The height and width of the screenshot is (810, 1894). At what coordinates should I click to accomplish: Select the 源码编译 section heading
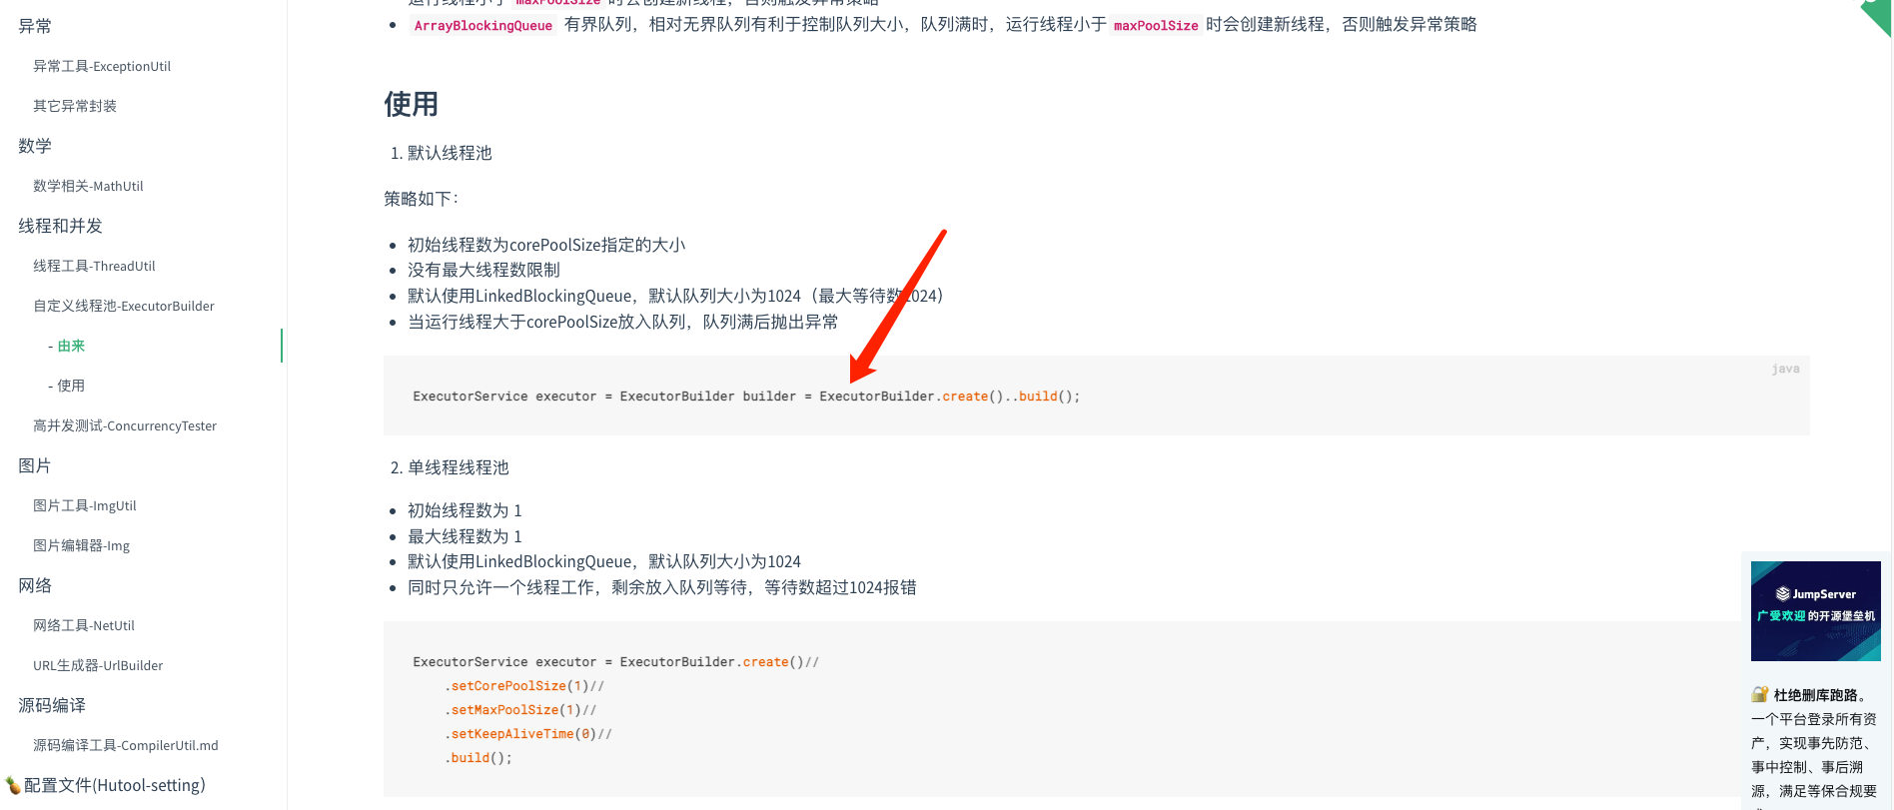52,705
